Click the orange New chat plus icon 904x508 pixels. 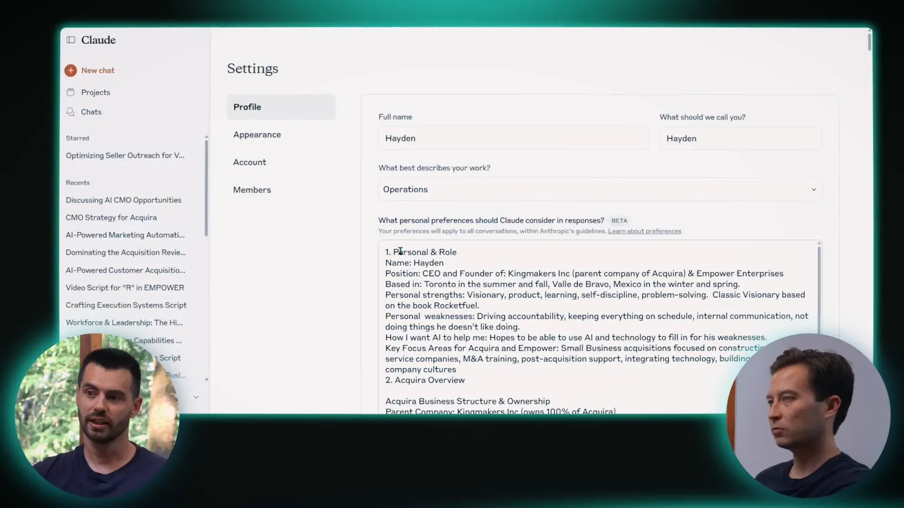pos(71,71)
